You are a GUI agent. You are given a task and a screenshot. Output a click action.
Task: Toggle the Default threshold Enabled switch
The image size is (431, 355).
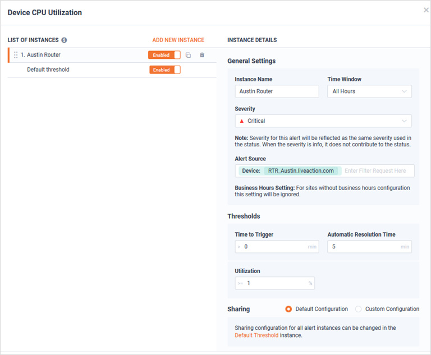tap(165, 70)
